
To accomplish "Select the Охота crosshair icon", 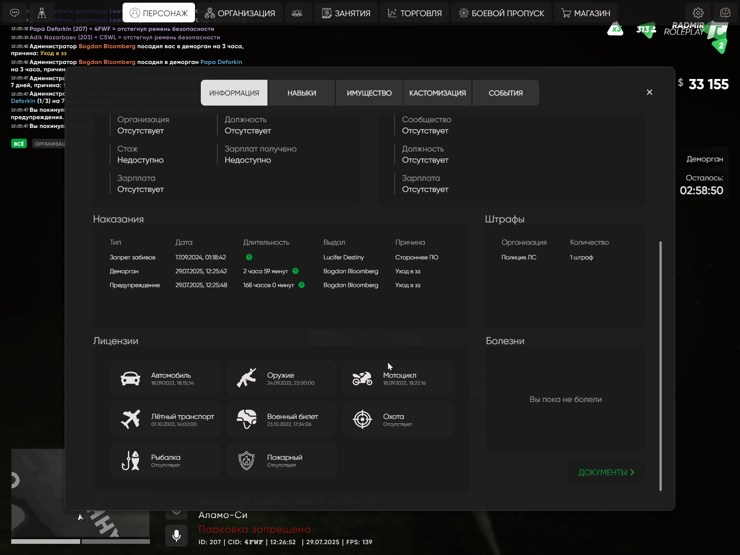I will [362, 419].
